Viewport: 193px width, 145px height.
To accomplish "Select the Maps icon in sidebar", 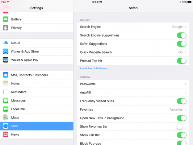I will [5, 117].
